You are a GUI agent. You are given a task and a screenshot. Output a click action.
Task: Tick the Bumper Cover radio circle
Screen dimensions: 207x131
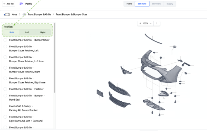(x=5, y=40)
